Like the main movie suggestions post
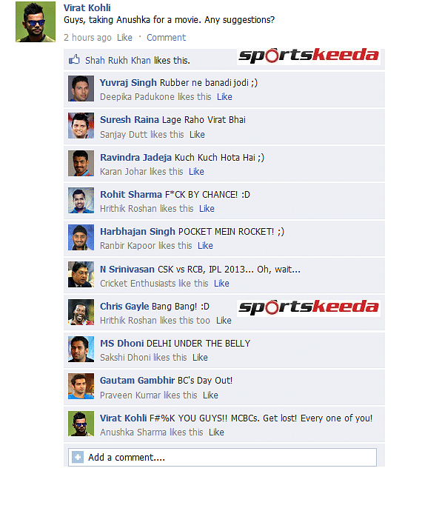Image resolution: width=422 pixels, height=511 pixels. pos(124,38)
